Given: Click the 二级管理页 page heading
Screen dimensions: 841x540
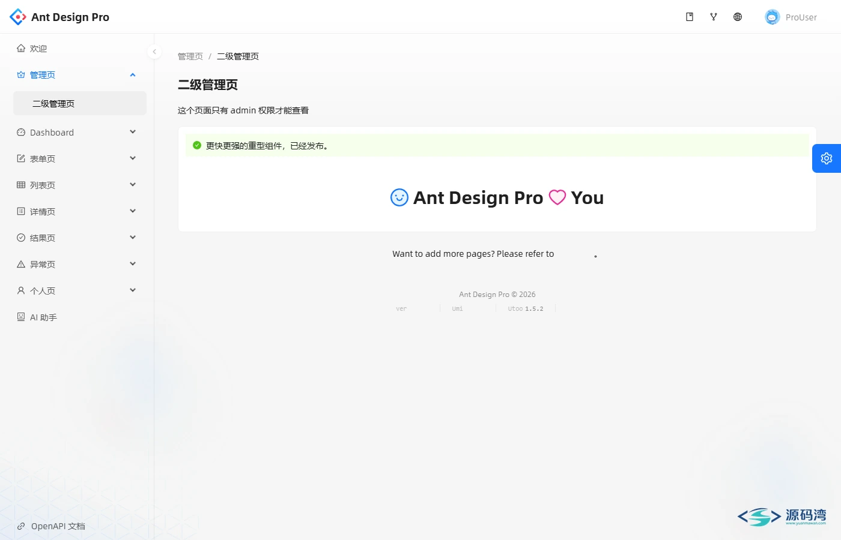Looking at the screenshot, I should tap(208, 85).
